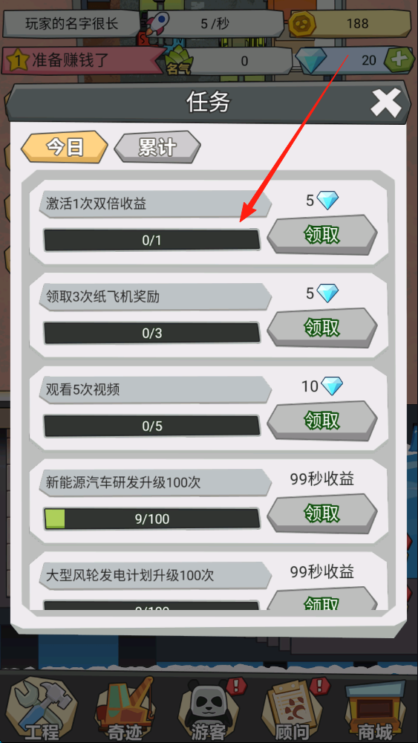Claim reward for 激活1次双倍收益
This screenshot has width=418, height=743.
[322, 235]
